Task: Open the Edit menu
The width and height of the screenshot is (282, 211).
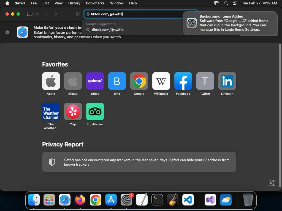Action: tap(45, 3)
